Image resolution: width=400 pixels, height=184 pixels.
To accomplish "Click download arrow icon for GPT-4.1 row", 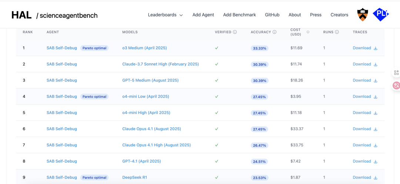I will point(376,161).
